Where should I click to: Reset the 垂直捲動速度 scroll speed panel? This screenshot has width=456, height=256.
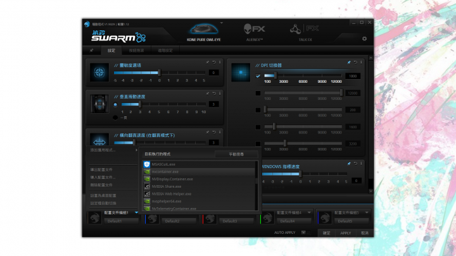tap(214, 94)
